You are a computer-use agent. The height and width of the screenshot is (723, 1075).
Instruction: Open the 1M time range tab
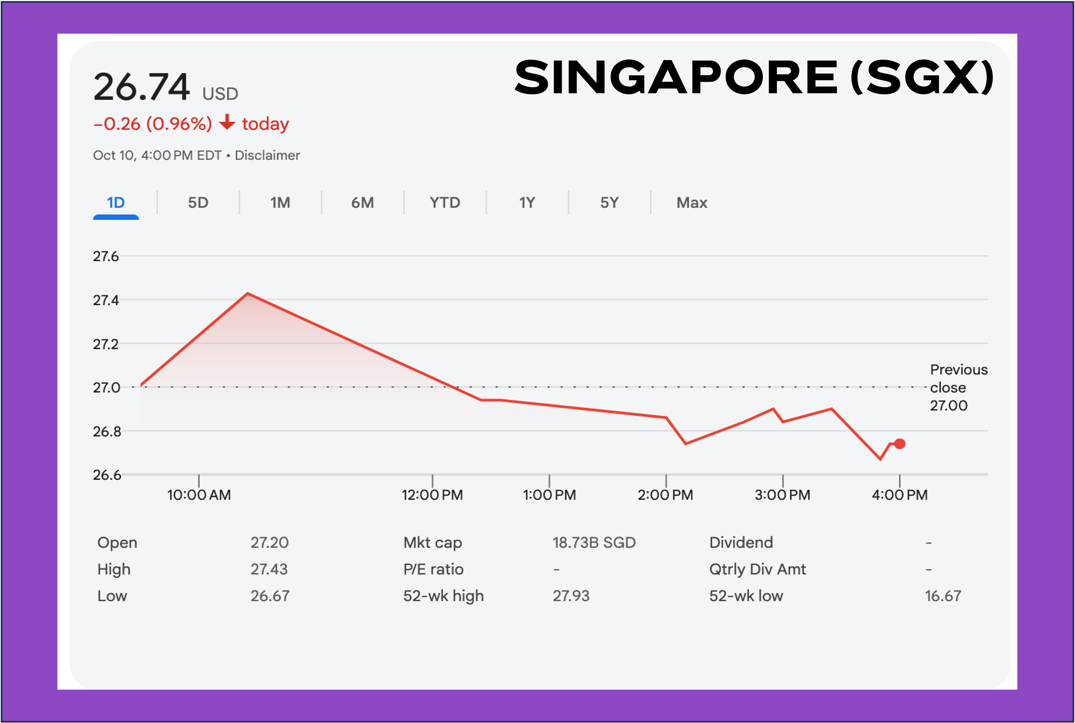click(280, 203)
